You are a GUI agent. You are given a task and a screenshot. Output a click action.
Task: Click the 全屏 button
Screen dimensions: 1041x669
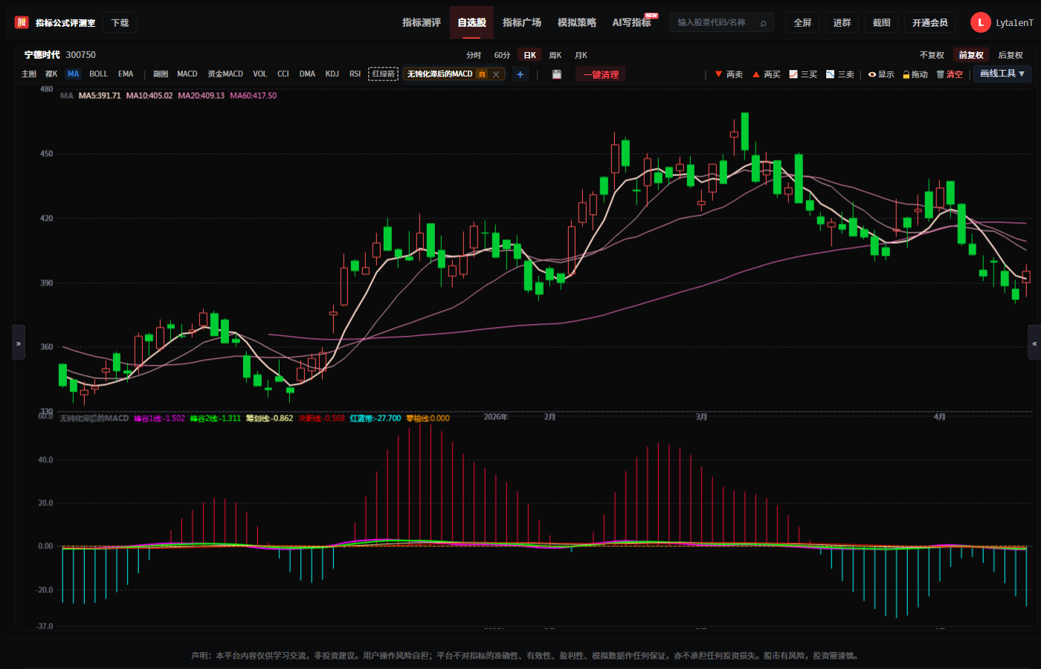coord(802,23)
